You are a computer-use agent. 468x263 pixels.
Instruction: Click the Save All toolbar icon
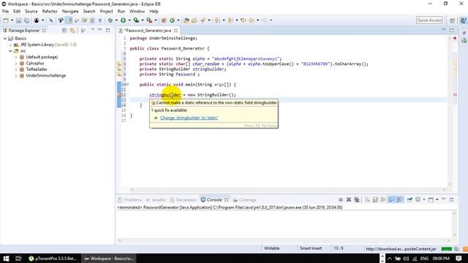26,20
